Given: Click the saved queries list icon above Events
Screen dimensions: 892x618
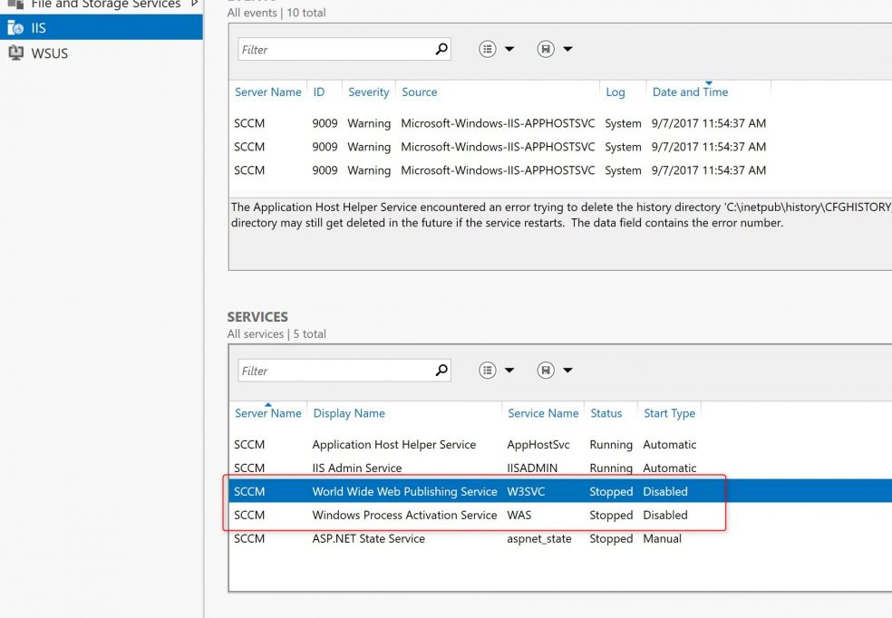Looking at the screenshot, I should tap(490, 48).
